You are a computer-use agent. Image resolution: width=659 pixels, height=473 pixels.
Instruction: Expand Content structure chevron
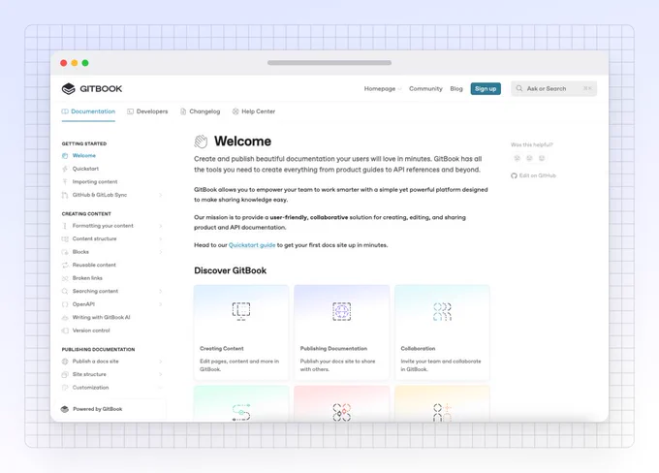[161, 239]
